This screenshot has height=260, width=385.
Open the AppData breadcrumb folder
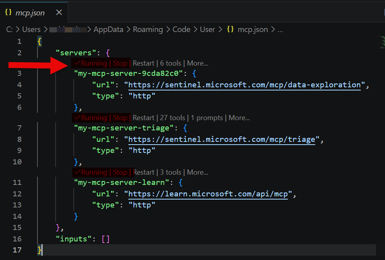[108, 30]
